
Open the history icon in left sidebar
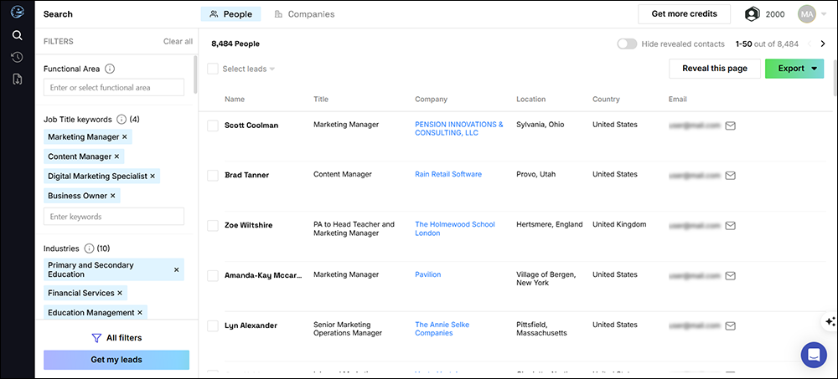pos(17,57)
